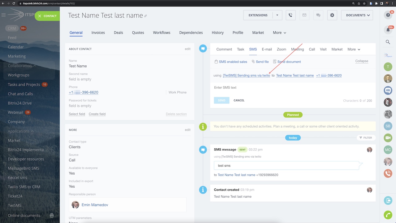Click the email envelope icon in the header
396x223 pixels.
tap(304, 15)
